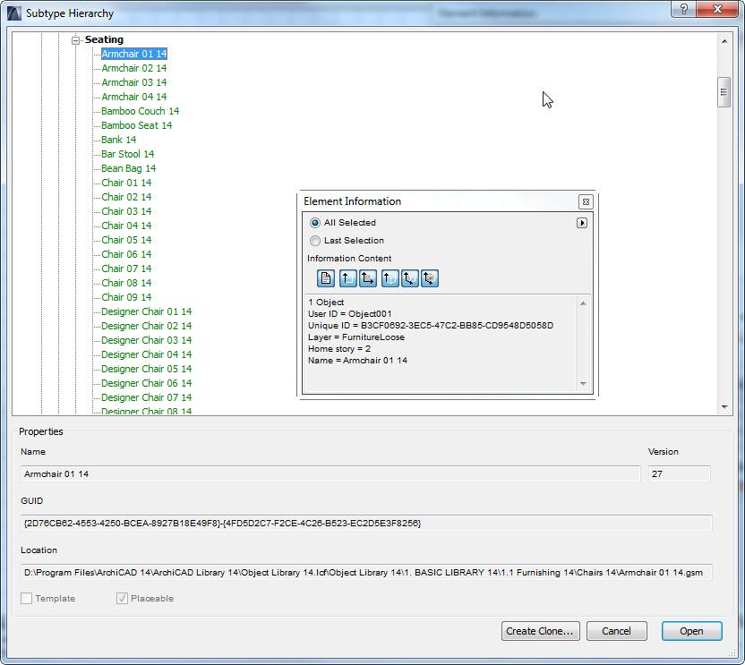Image resolution: width=745 pixels, height=665 pixels.
Task: Select Designer Chair 07 14 in tree
Action: (x=146, y=397)
